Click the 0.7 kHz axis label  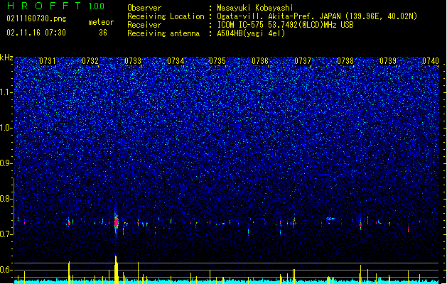(x=6, y=234)
